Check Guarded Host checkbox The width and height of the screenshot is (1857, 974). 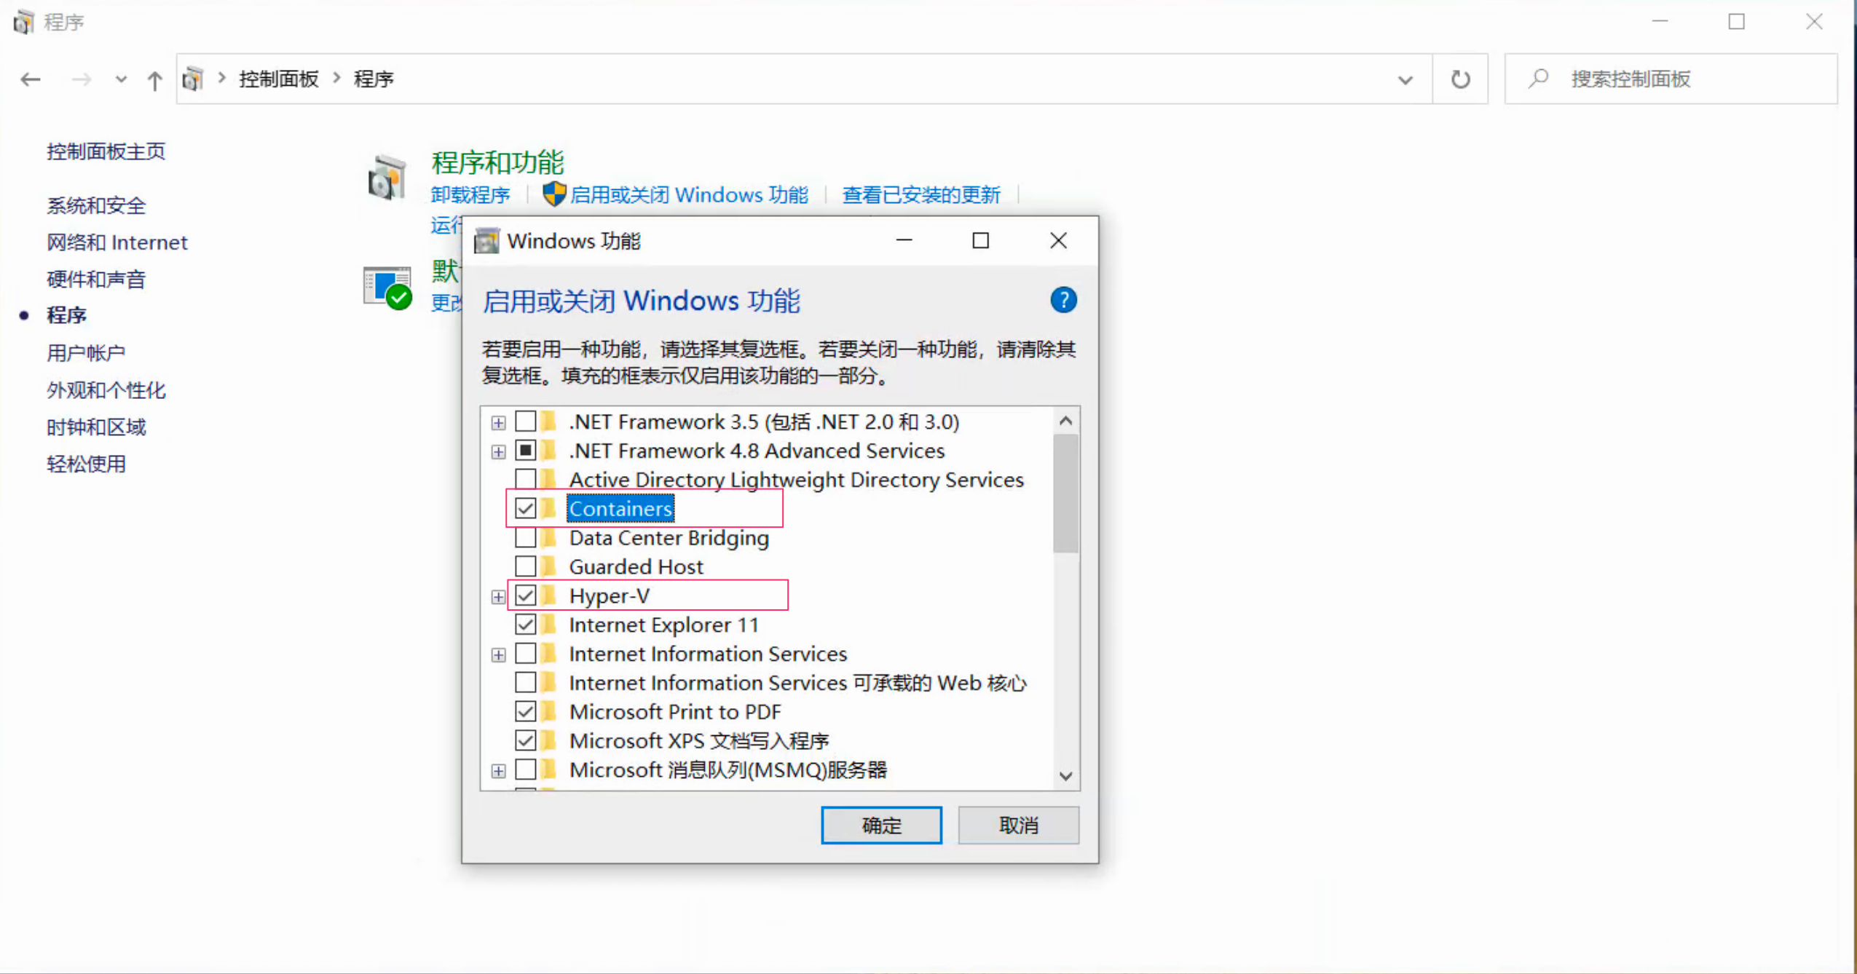click(x=526, y=566)
